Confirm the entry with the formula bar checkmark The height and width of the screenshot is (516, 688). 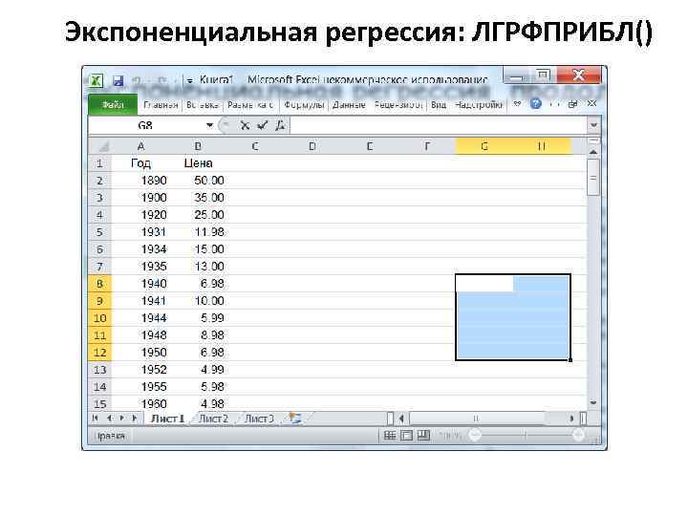(x=263, y=125)
